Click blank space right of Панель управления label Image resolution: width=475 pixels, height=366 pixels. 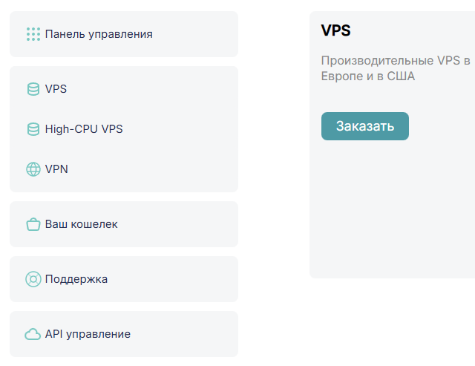(x=197, y=33)
